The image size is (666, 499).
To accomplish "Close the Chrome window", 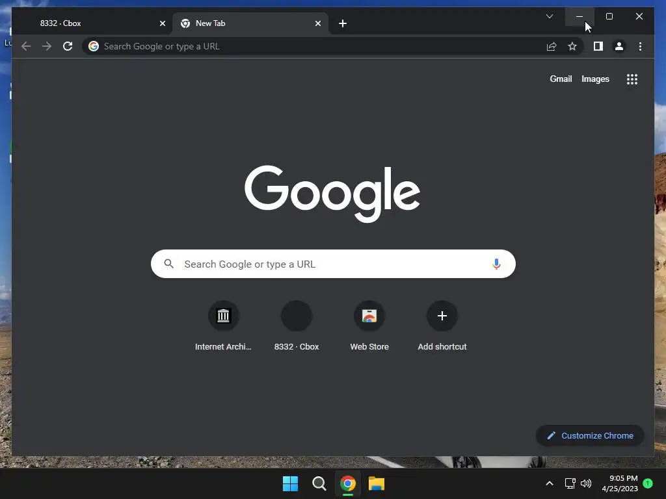I will [x=639, y=16].
